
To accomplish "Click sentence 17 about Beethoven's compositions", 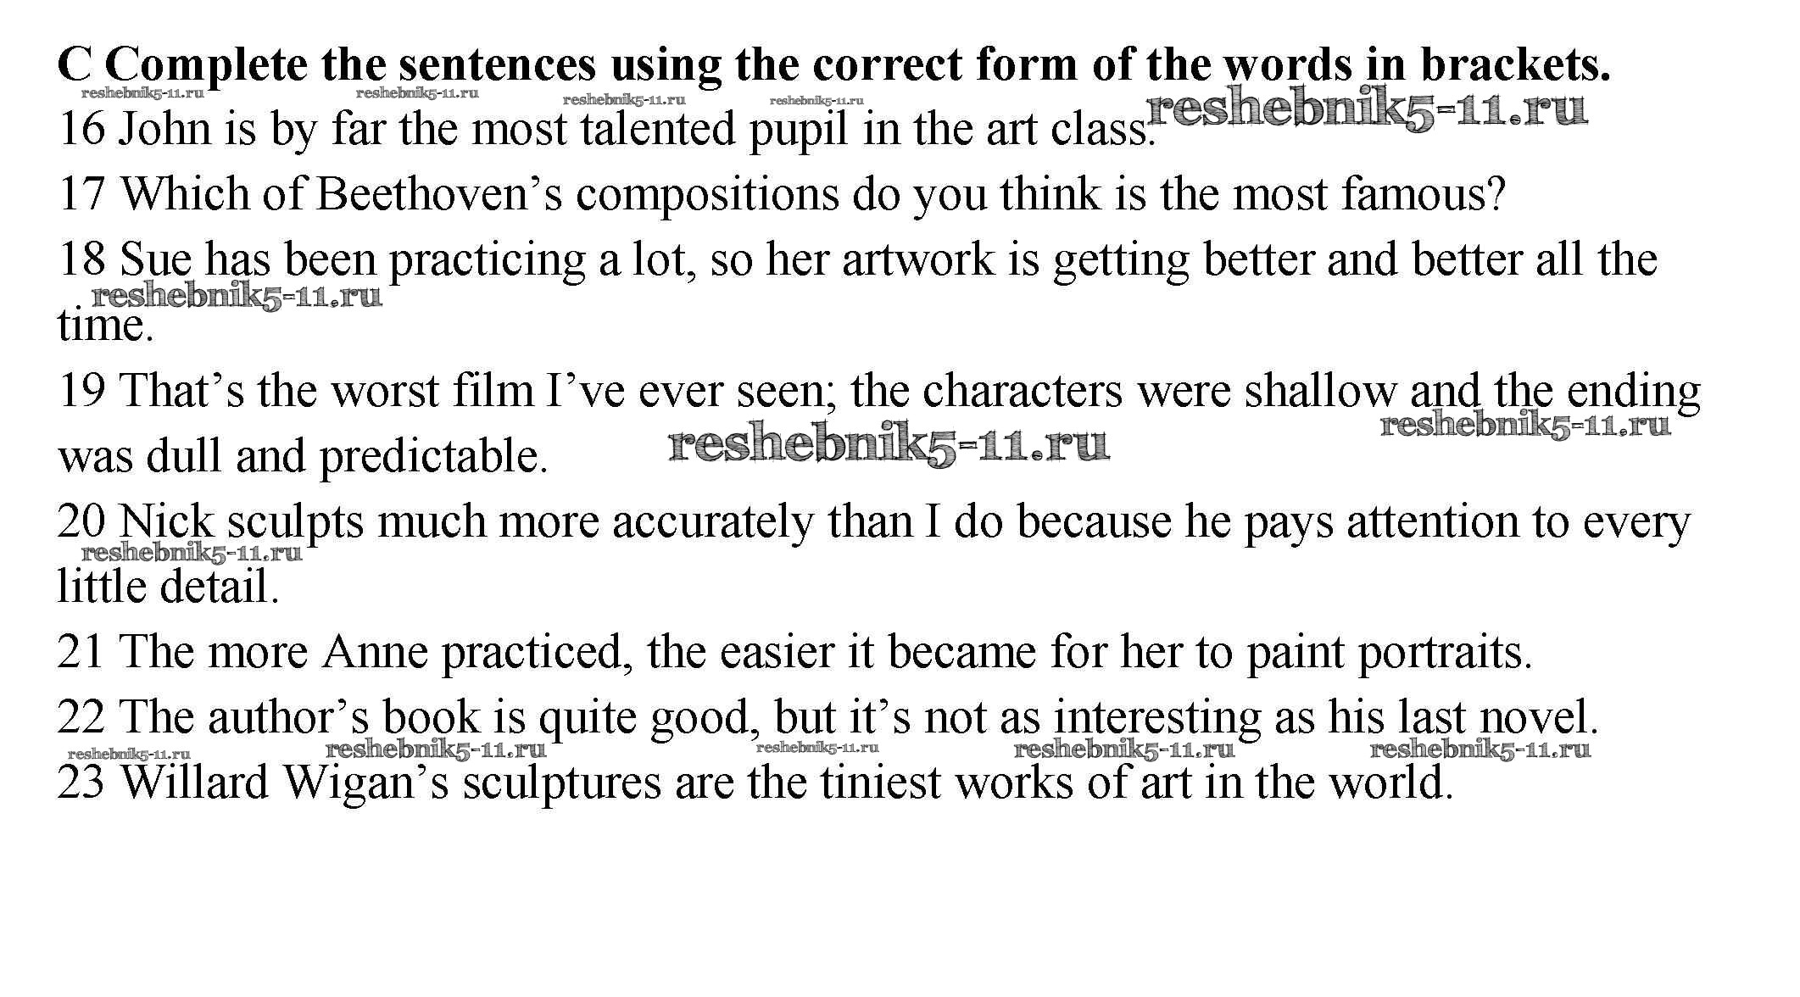I will [x=780, y=194].
